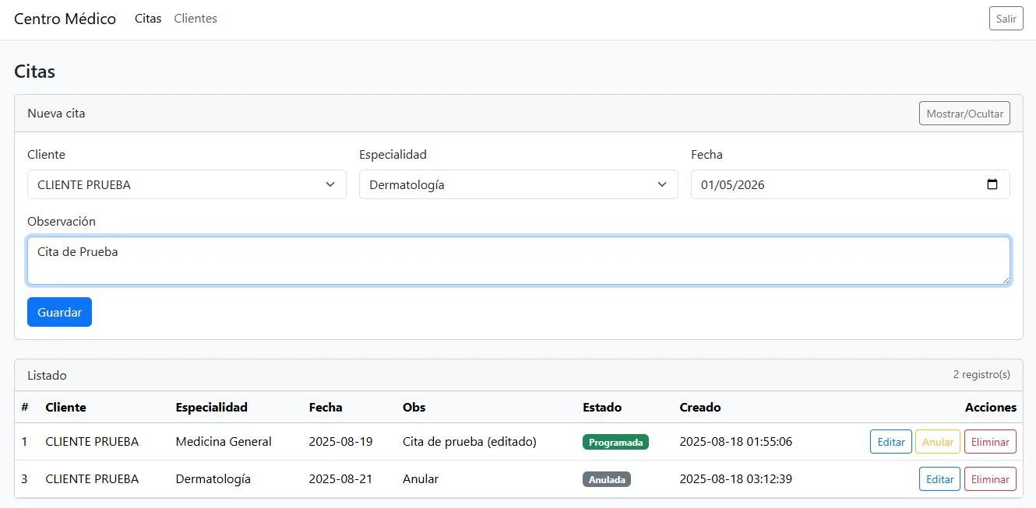Open the date picker calendar icon
This screenshot has height=508, width=1036.
point(992,184)
